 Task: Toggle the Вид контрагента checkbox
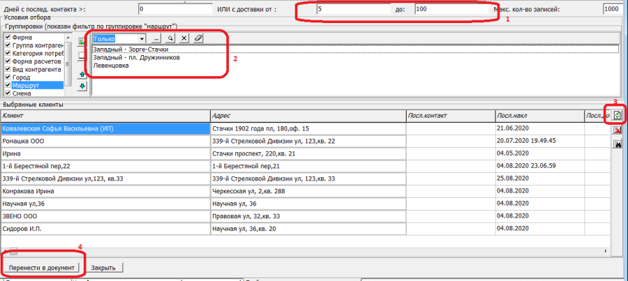8,70
